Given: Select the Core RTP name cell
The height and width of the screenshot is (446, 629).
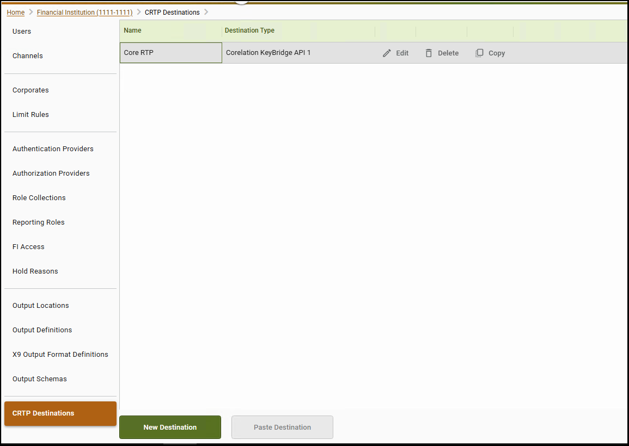Looking at the screenshot, I should point(170,53).
